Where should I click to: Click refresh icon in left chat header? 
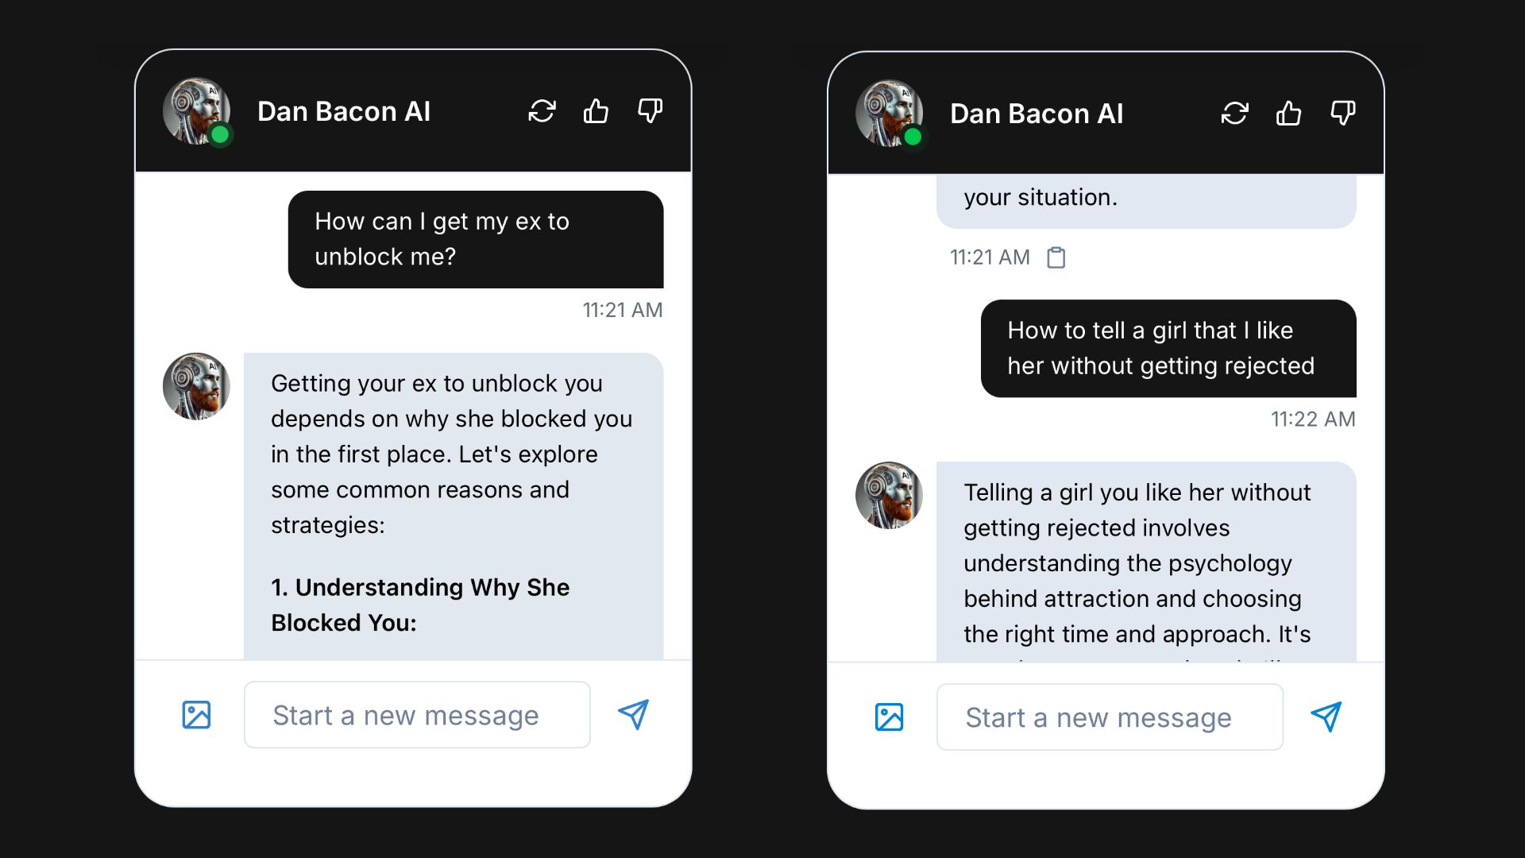point(542,111)
